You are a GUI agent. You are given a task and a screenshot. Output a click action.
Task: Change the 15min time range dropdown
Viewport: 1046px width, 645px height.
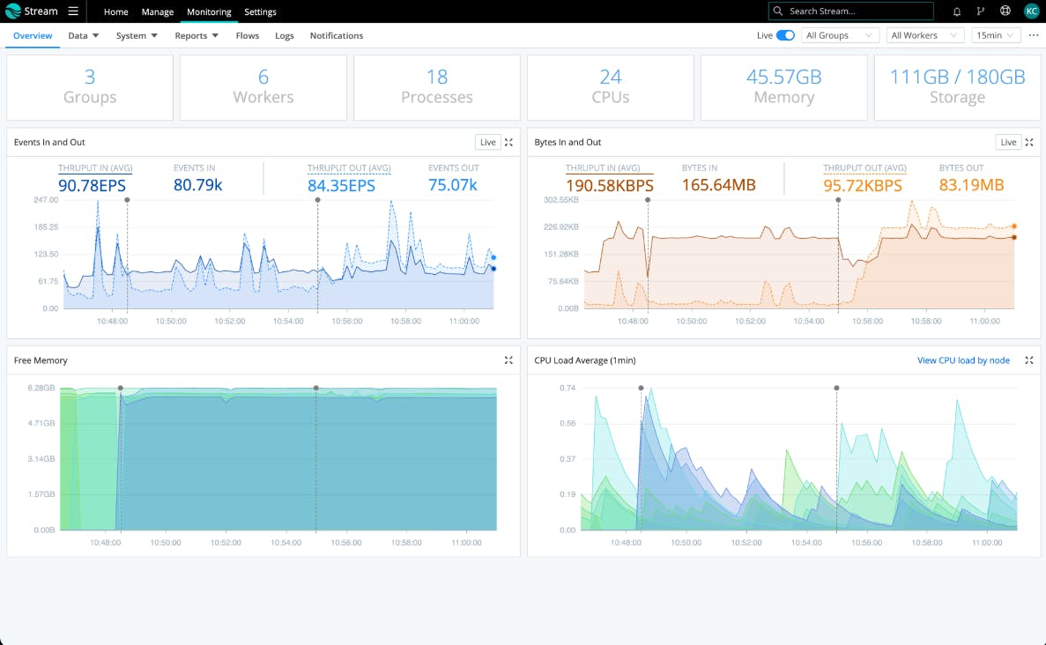996,35
